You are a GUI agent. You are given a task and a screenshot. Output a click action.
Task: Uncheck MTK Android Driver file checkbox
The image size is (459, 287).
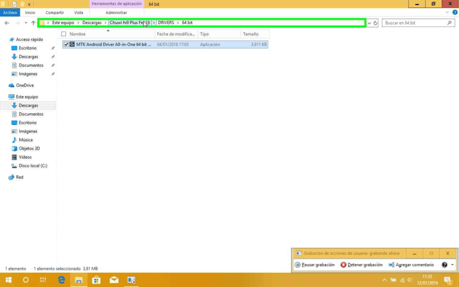pos(66,44)
